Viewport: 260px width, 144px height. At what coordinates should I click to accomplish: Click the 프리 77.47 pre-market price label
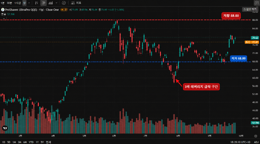[252, 42]
